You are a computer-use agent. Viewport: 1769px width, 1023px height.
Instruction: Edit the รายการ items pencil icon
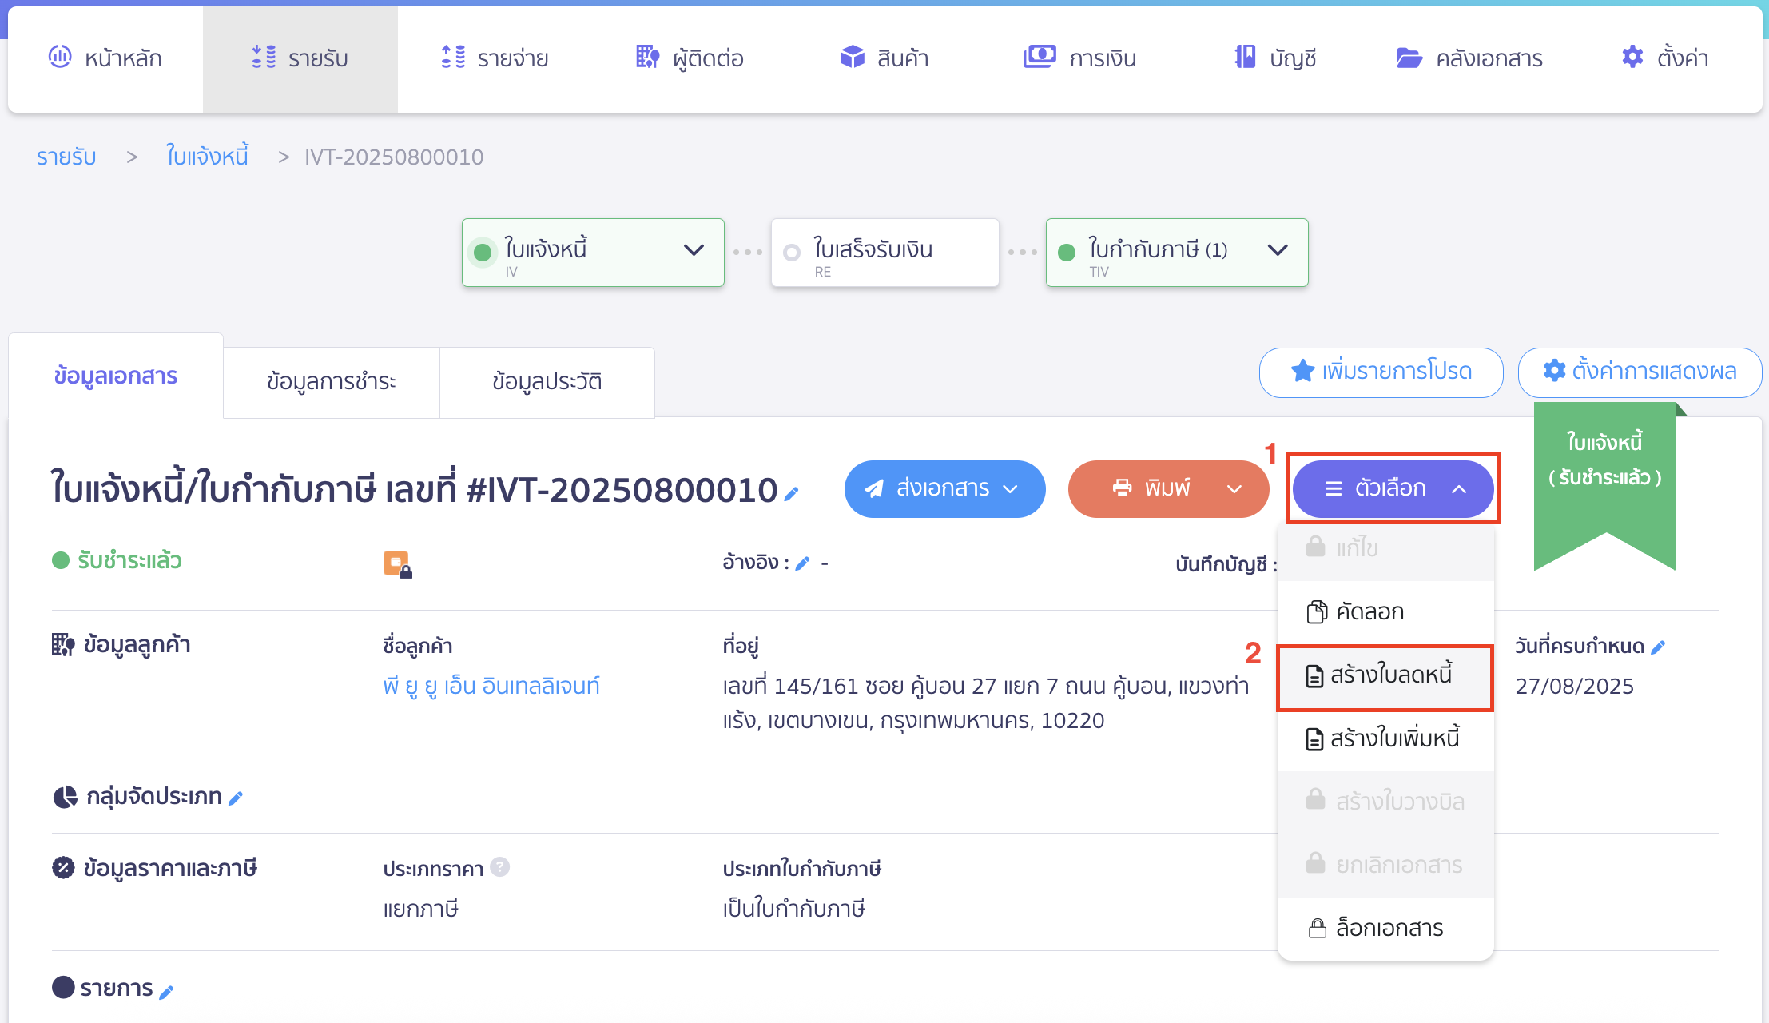(166, 992)
